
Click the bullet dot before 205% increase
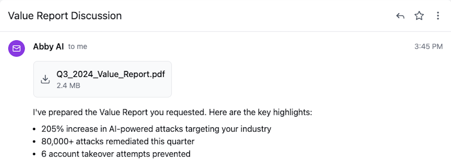[x=35, y=129]
